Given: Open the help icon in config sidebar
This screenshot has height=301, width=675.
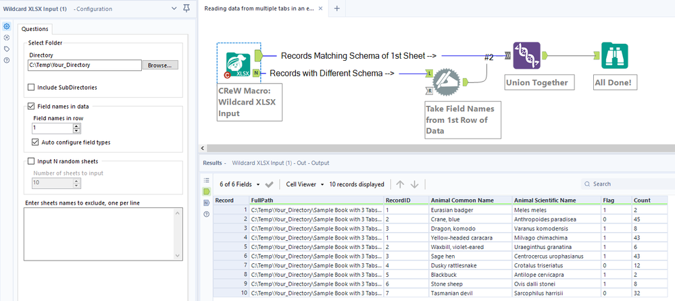Looking at the screenshot, I should [7, 60].
